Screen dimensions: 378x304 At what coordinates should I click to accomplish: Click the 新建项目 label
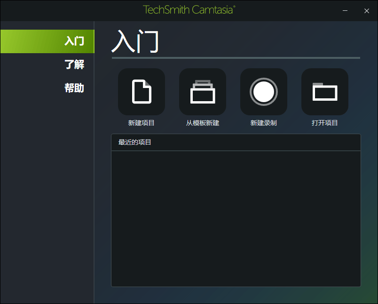coord(142,122)
